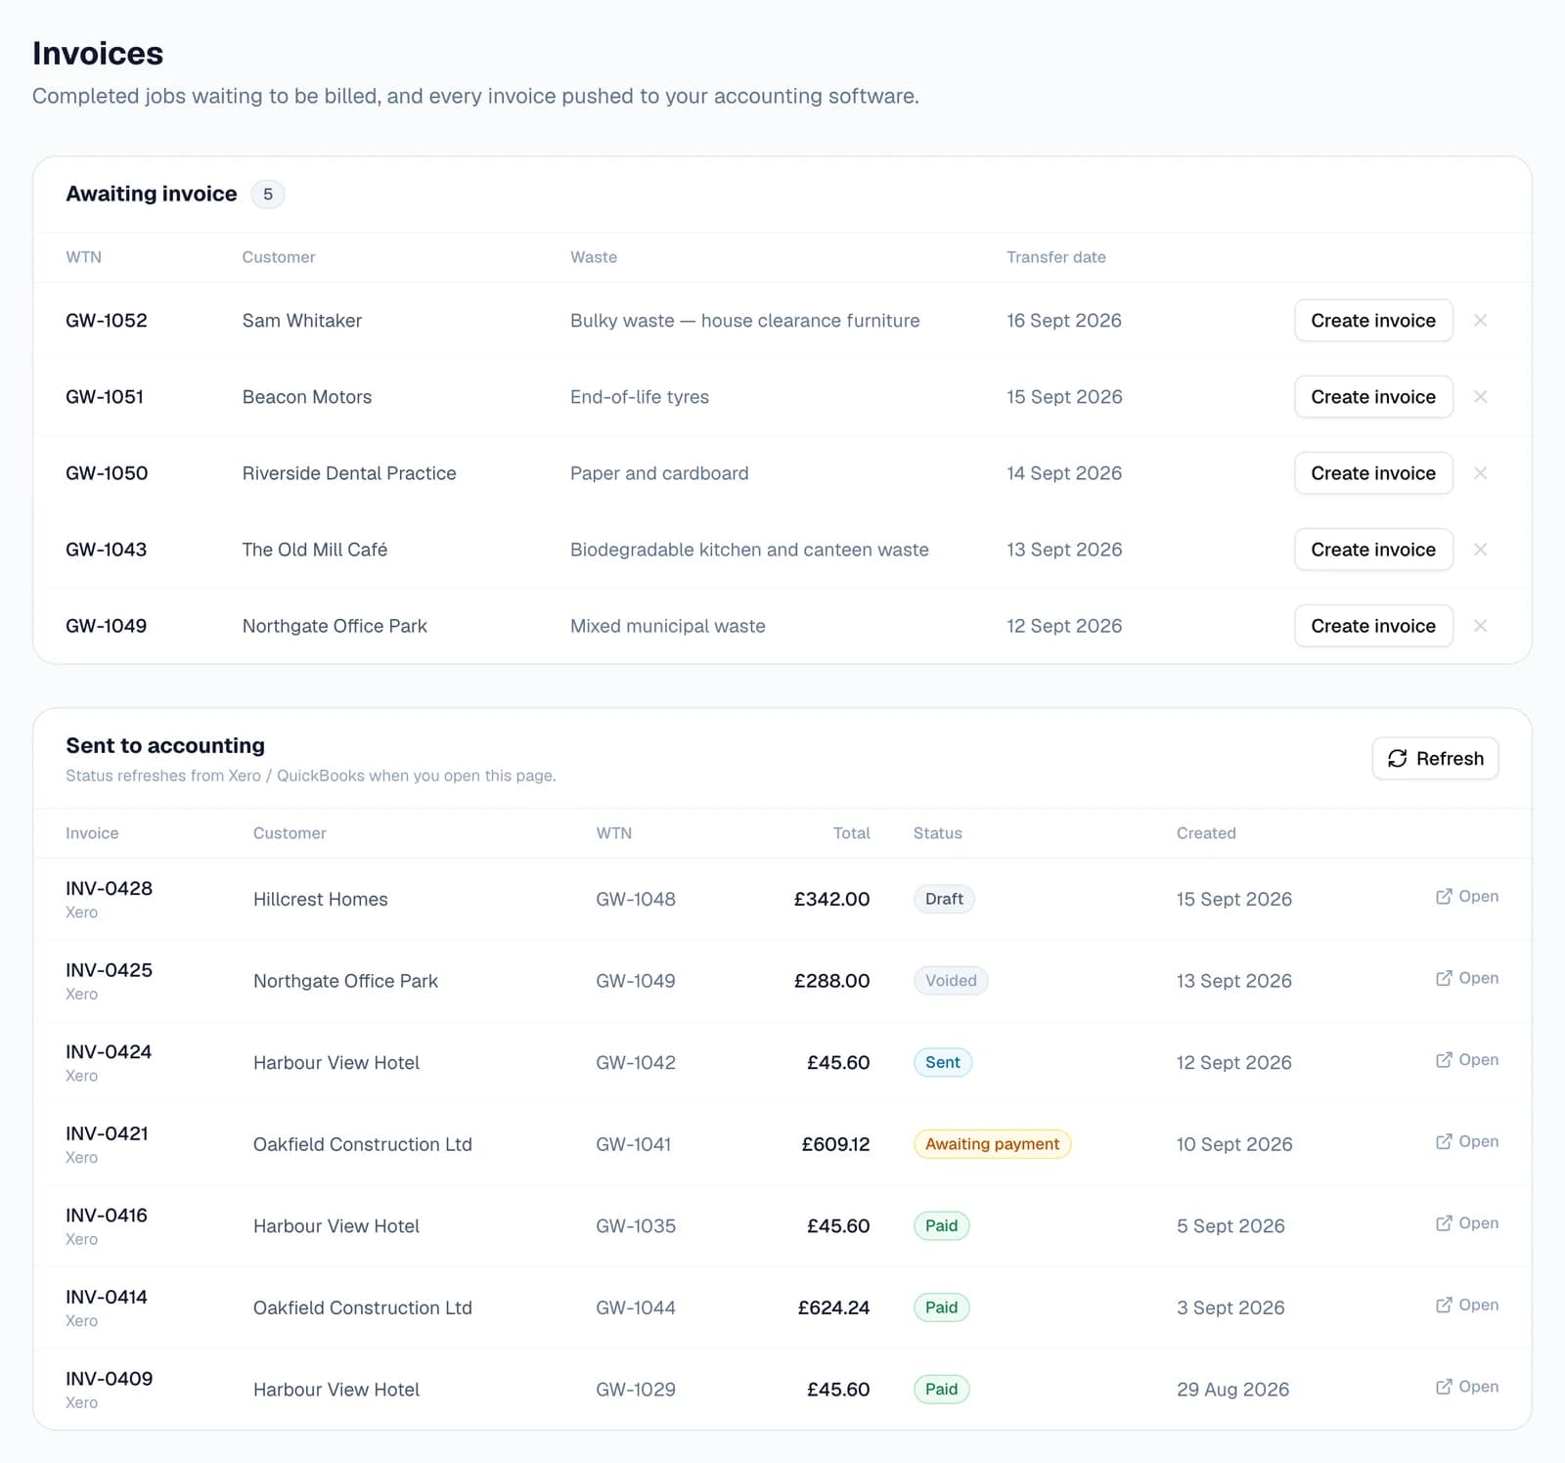Create invoice for Beacon Motors
Screen dimensions: 1565x1463
coord(1373,397)
